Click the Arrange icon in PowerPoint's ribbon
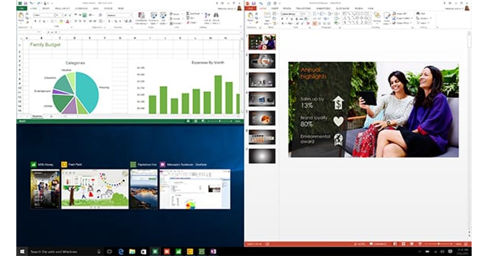 [x=377, y=17]
